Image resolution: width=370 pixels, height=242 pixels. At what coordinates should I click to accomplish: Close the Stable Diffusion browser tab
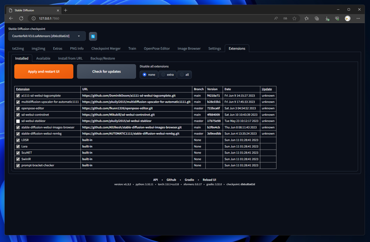pyautogui.click(x=58, y=10)
